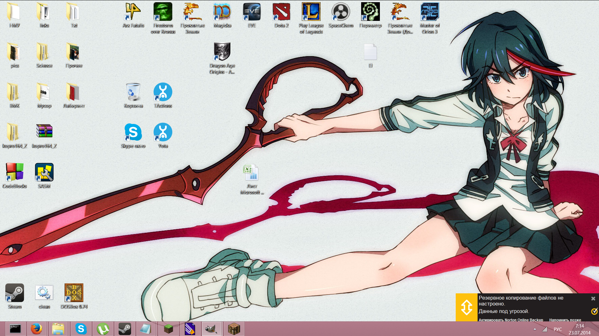Close the Norton backup notification
This screenshot has height=336, width=599.
click(x=593, y=298)
